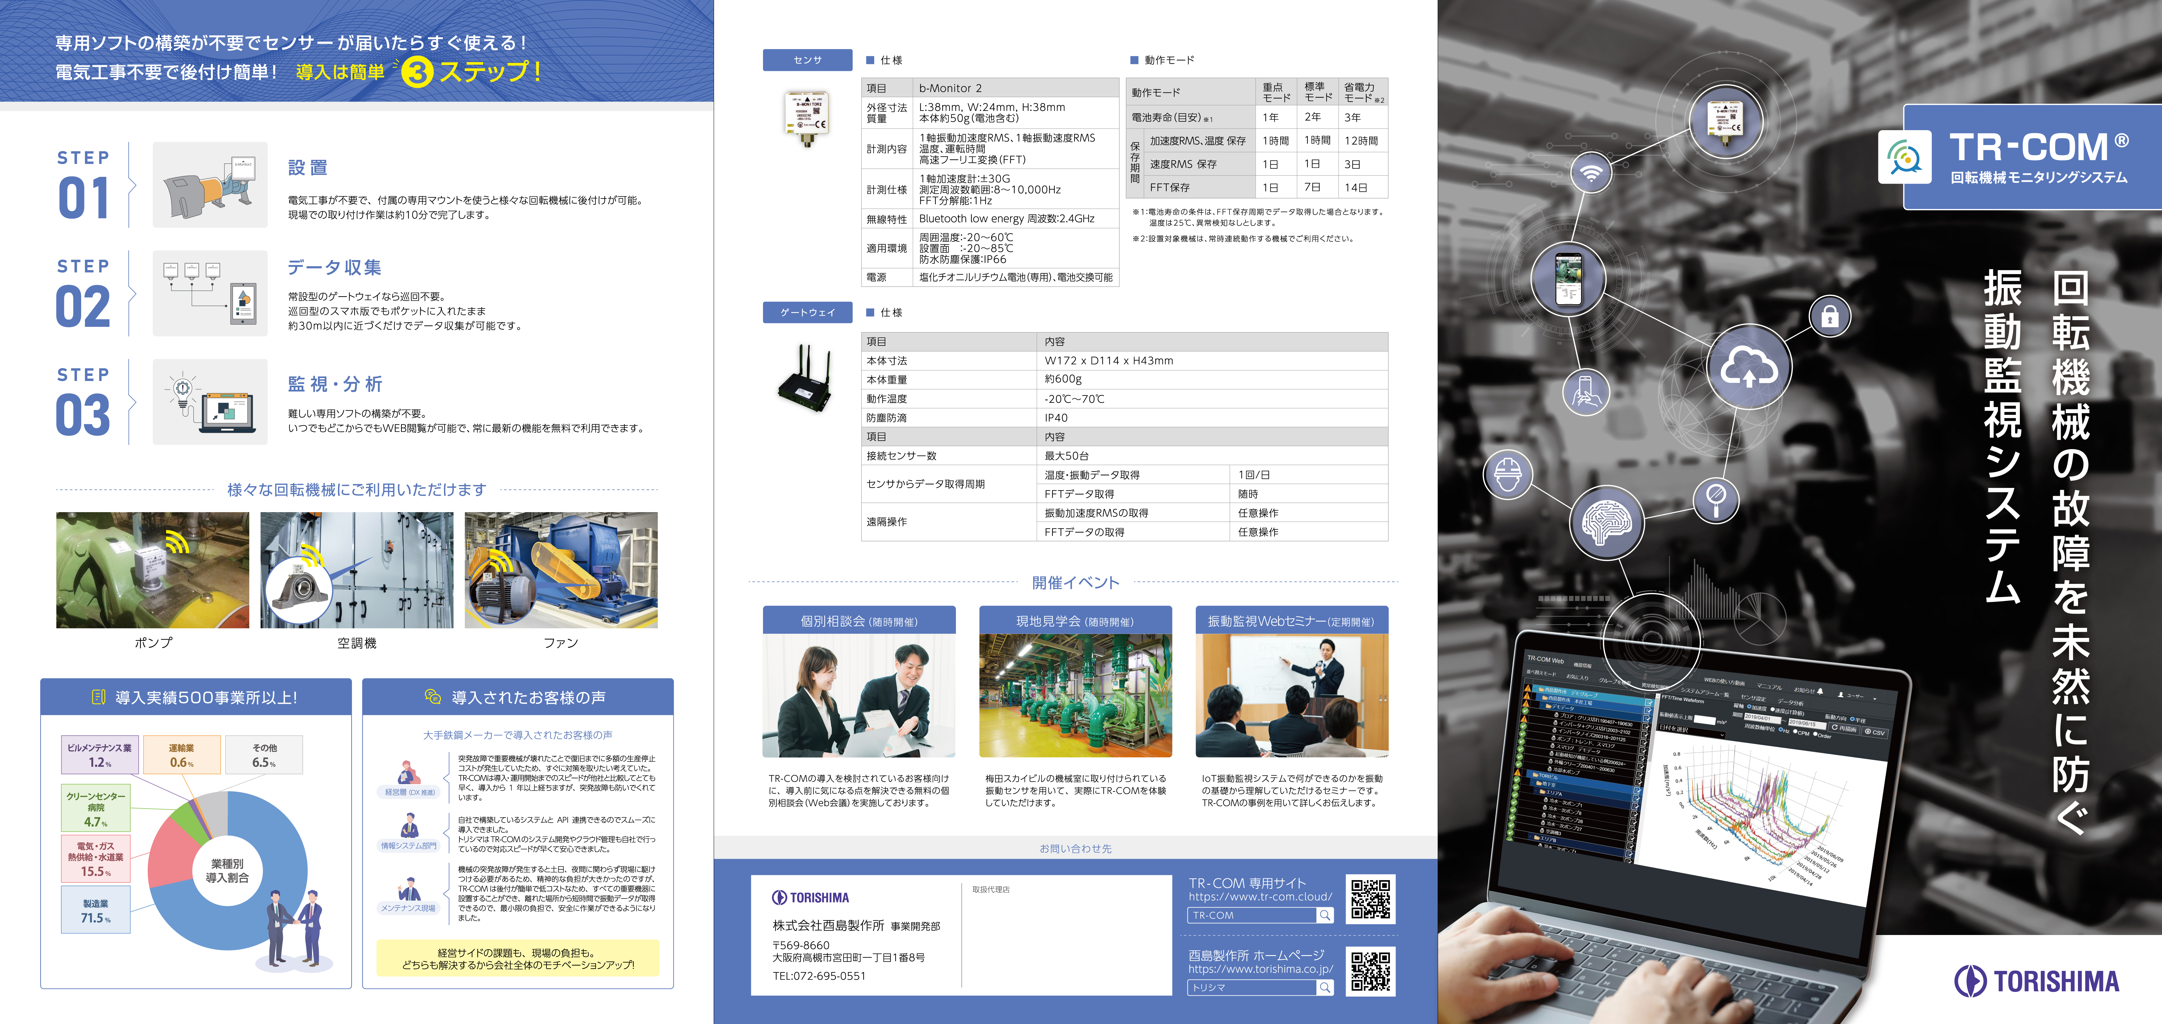Screen dimensions: 2162x1024
Task: Click the 電気・ガス 15.5% legend swatch
Action: point(96,858)
